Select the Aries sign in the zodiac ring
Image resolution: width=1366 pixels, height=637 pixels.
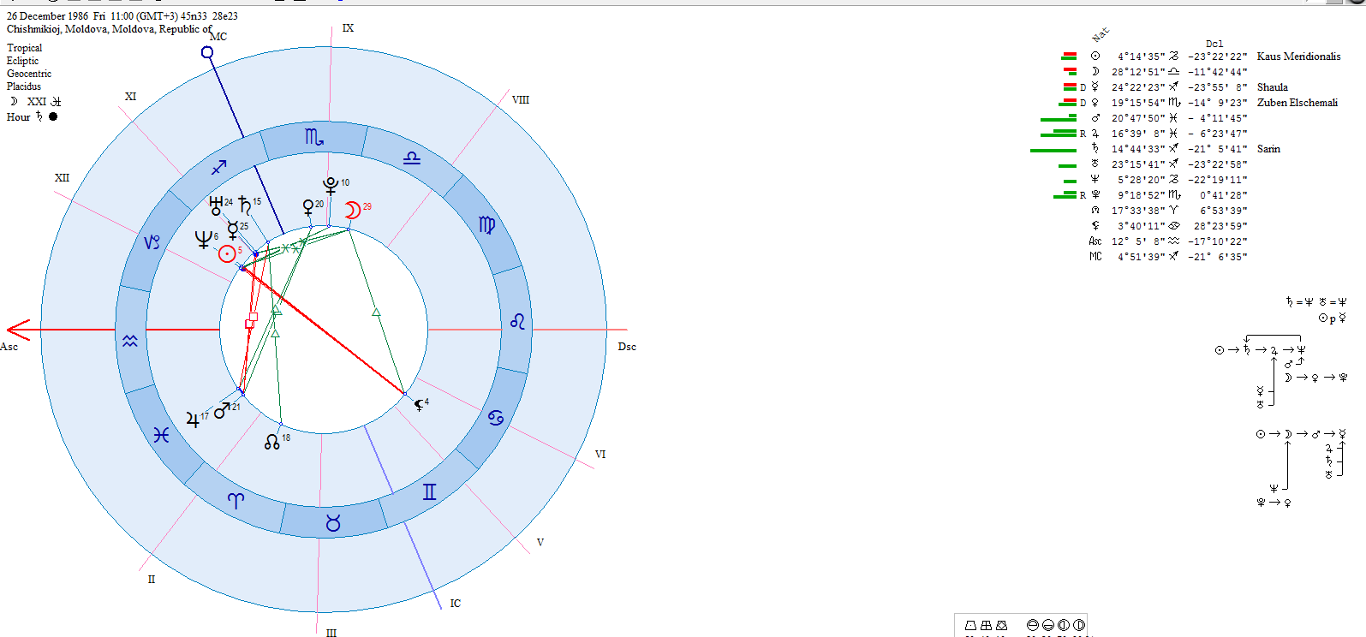236,501
